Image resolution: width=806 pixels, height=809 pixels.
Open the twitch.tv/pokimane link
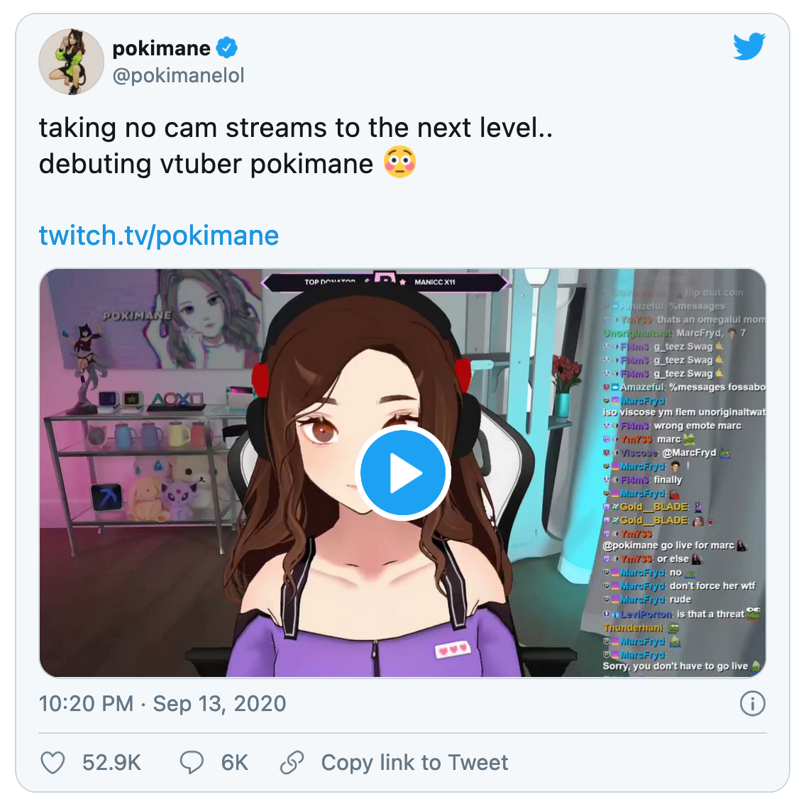159,236
